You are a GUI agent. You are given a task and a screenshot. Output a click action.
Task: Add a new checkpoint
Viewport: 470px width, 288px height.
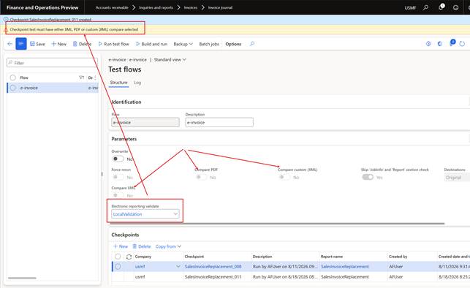click(121, 246)
